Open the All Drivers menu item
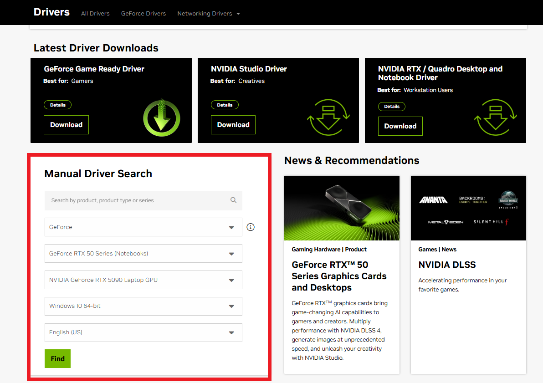This screenshot has height=383, width=543. 95,14
